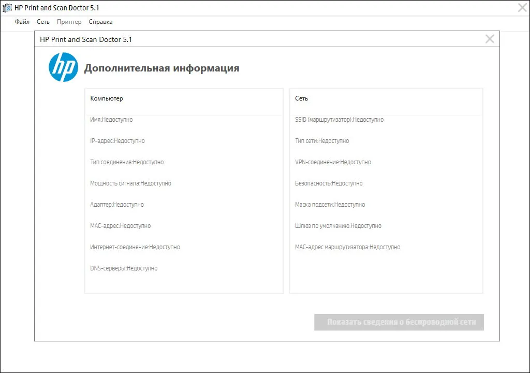Select the Компьютер panel header
530x373 pixels.
[x=107, y=98]
